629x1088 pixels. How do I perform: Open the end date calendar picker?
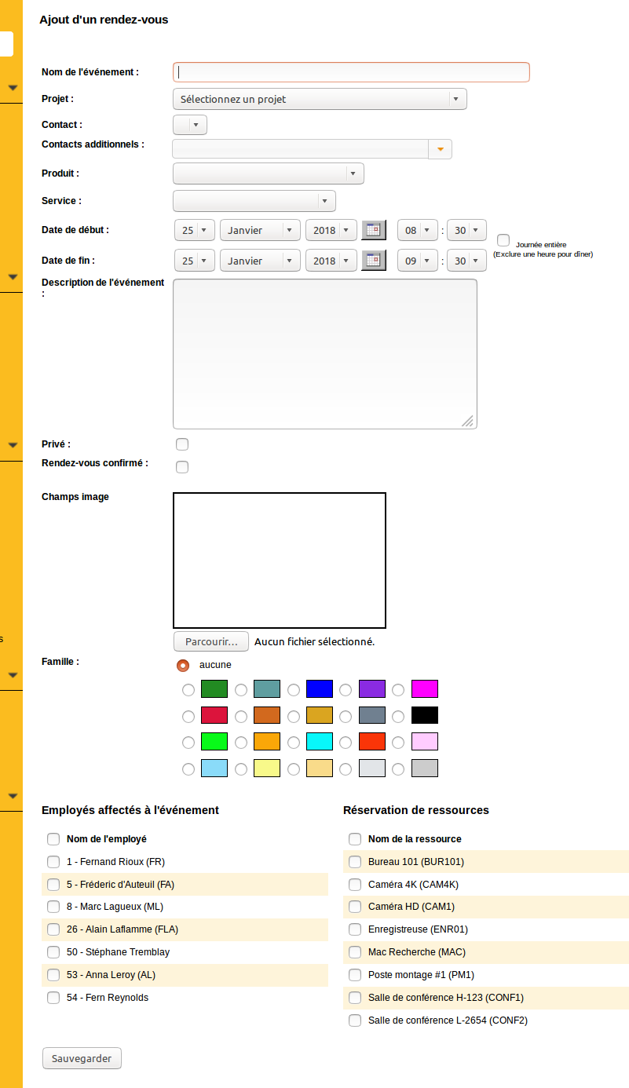tap(374, 260)
